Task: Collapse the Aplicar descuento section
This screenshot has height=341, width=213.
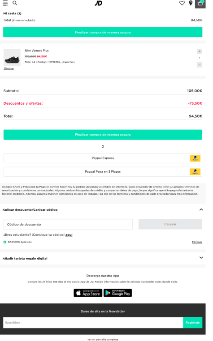Action: click(201, 209)
